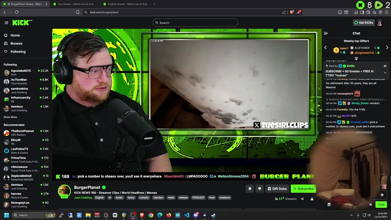Open Windows Start menu
This screenshot has height=220, width=391.
click(x=6, y=215)
